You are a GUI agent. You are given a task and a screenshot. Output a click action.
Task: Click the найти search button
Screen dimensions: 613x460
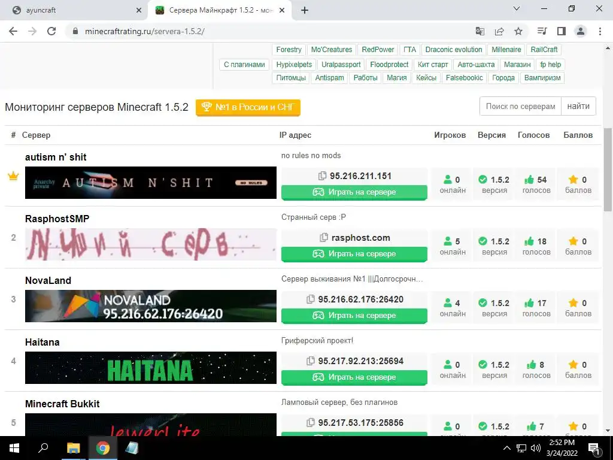click(578, 107)
